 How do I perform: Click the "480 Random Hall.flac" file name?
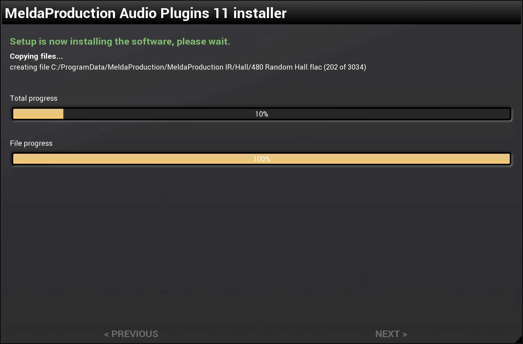pos(286,67)
